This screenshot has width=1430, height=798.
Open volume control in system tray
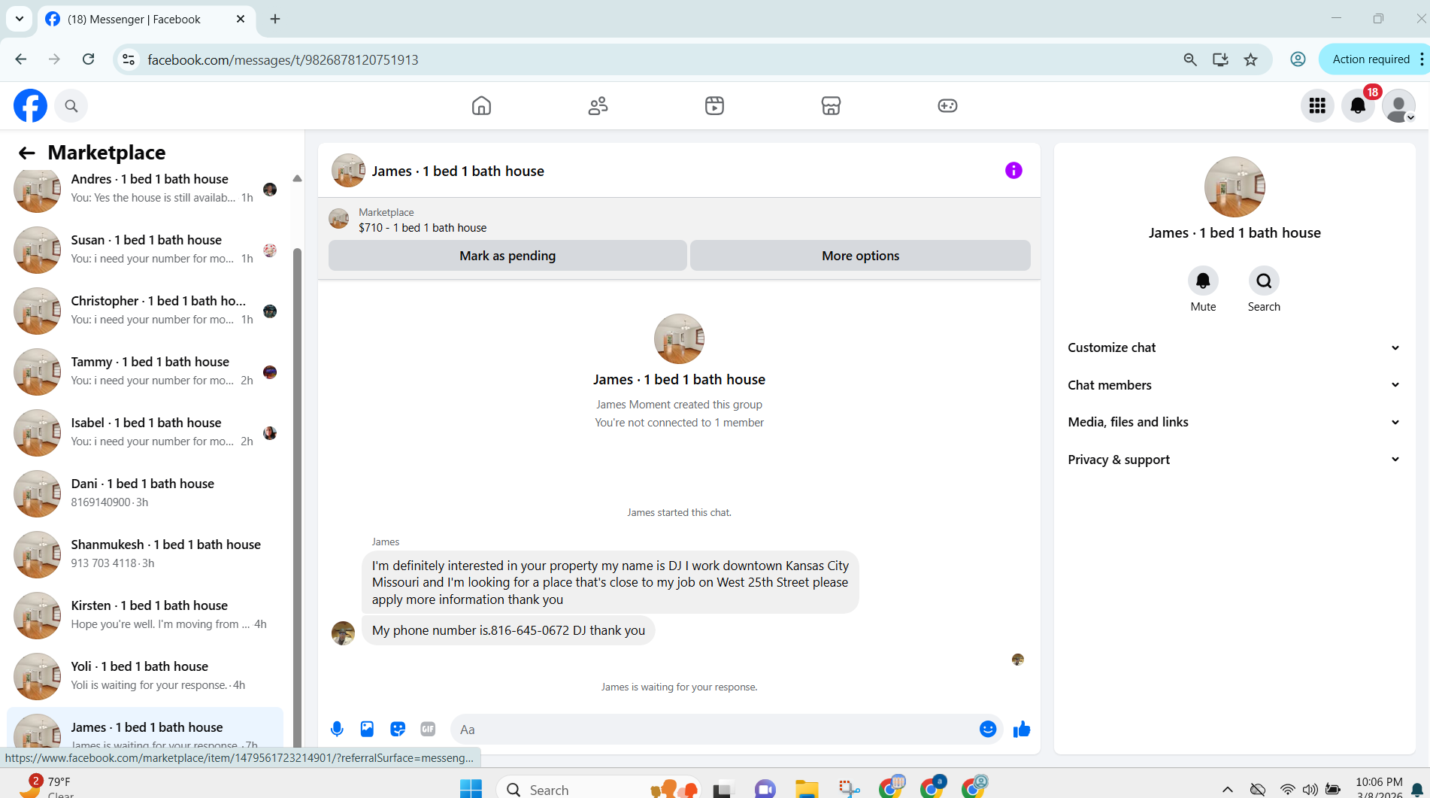pos(1310,789)
